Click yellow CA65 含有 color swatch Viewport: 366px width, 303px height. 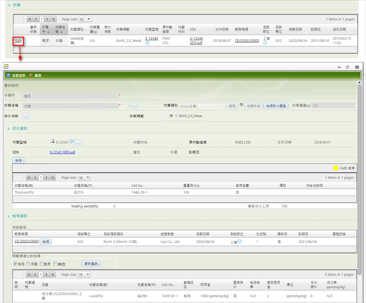click(x=336, y=168)
